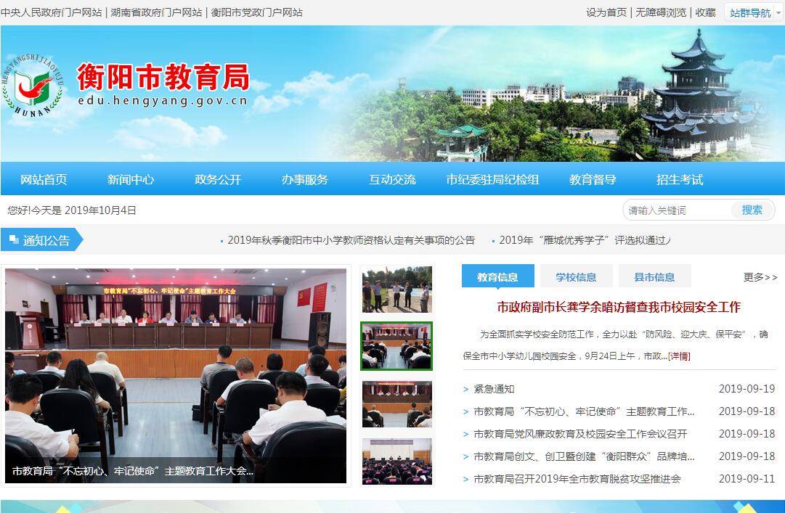Select first thumbnail of outdoor inspection photo
Viewport: 785px width, 513px height.
[x=397, y=290]
